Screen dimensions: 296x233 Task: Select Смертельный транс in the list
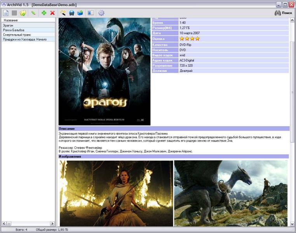[28, 35]
